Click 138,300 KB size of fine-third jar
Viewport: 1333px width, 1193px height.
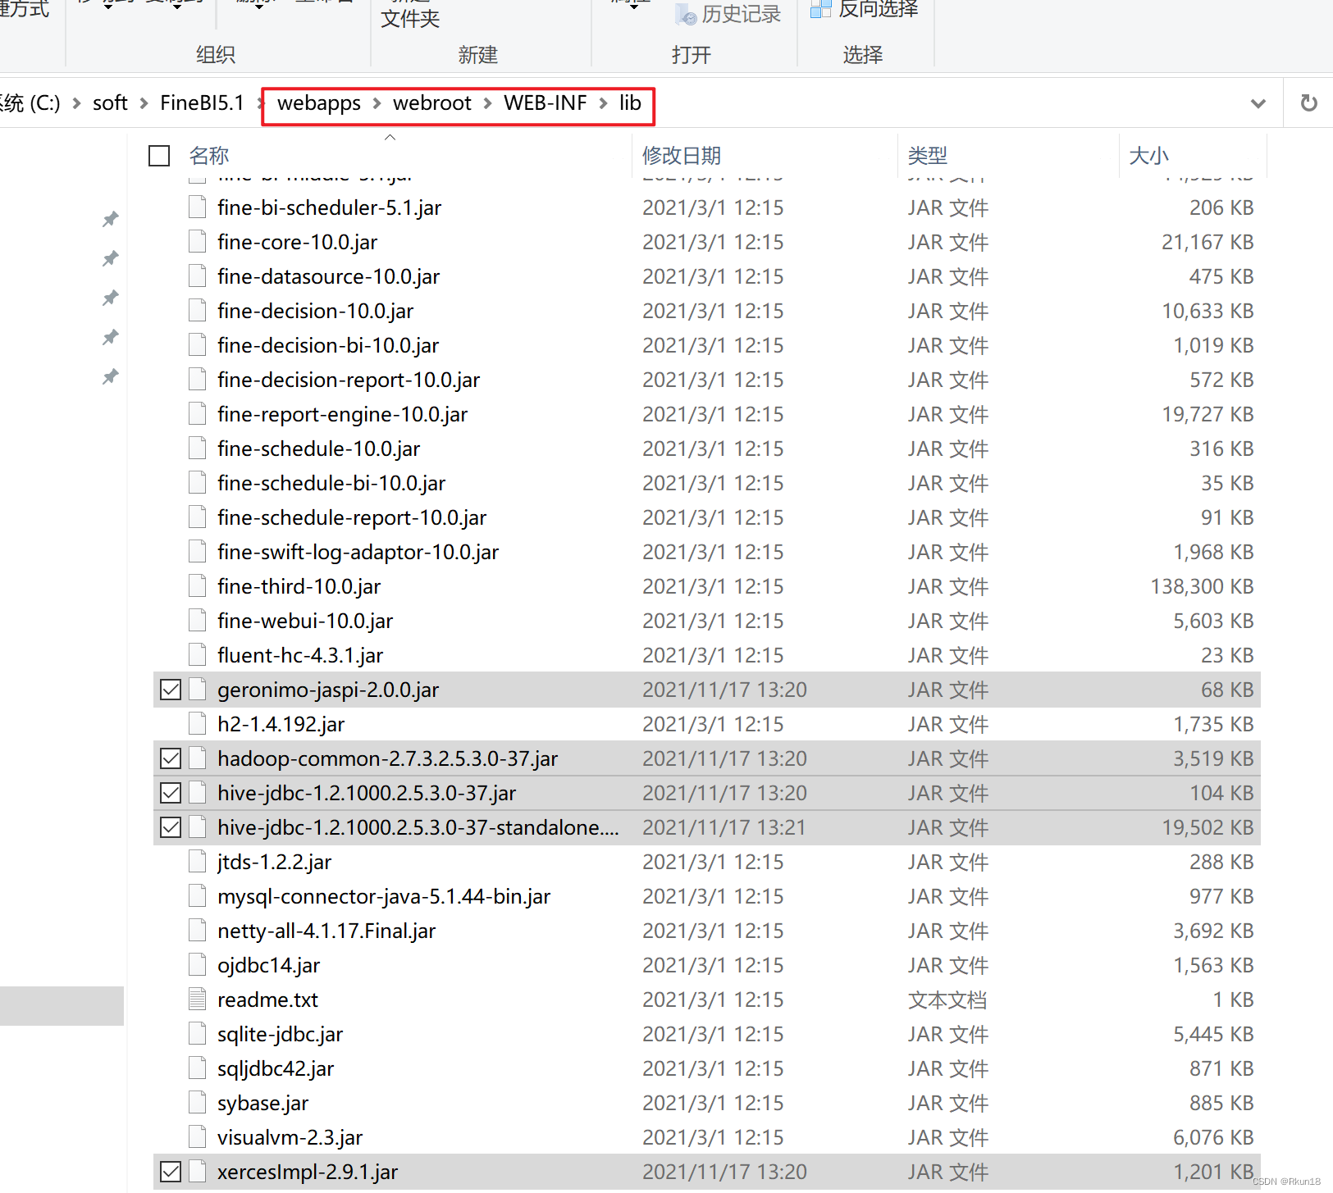1202,586
